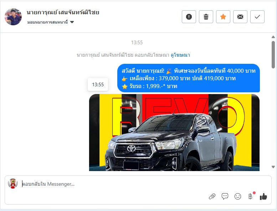The image size is (277, 211).
Task: Open the Toyota Revo truck image
Action: click(x=174, y=133)
